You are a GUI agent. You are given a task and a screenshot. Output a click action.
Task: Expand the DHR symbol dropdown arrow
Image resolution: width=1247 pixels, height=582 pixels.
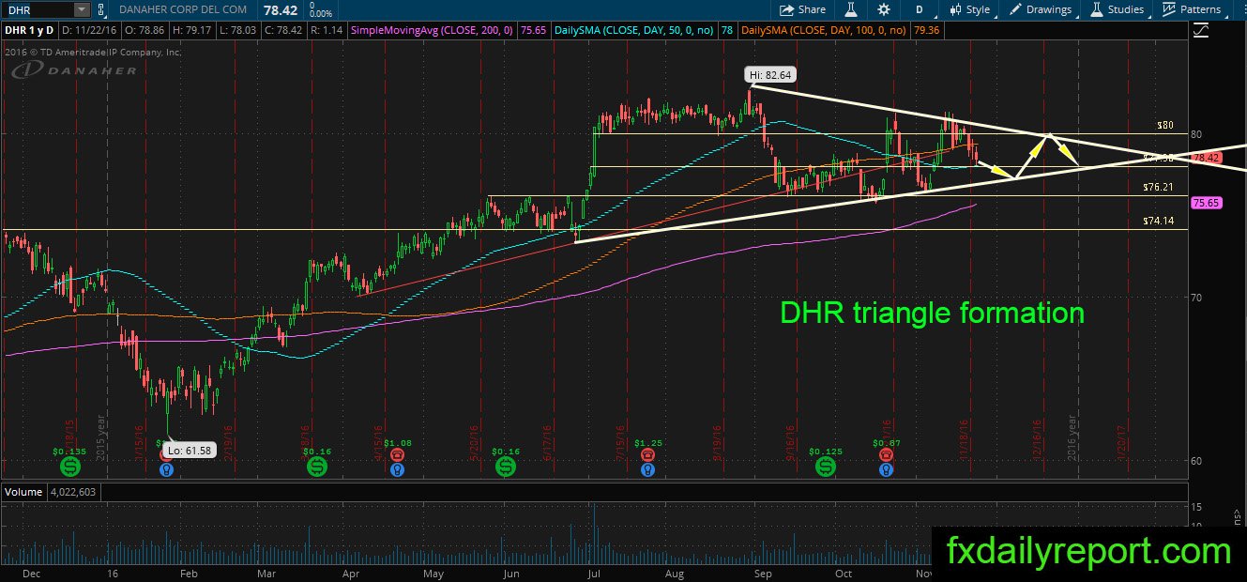coord(82,9)
